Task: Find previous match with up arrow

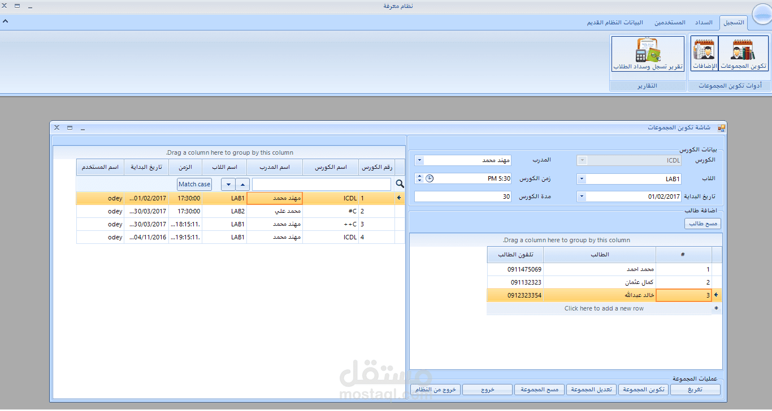Action: click(x=242, y=184)
